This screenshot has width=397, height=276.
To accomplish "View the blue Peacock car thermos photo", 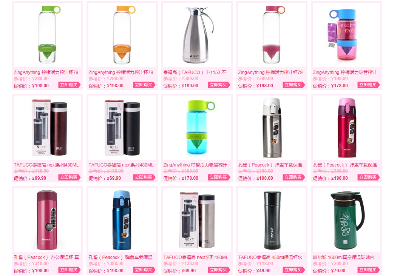I will pyautogui.click(x=122, y=220).
